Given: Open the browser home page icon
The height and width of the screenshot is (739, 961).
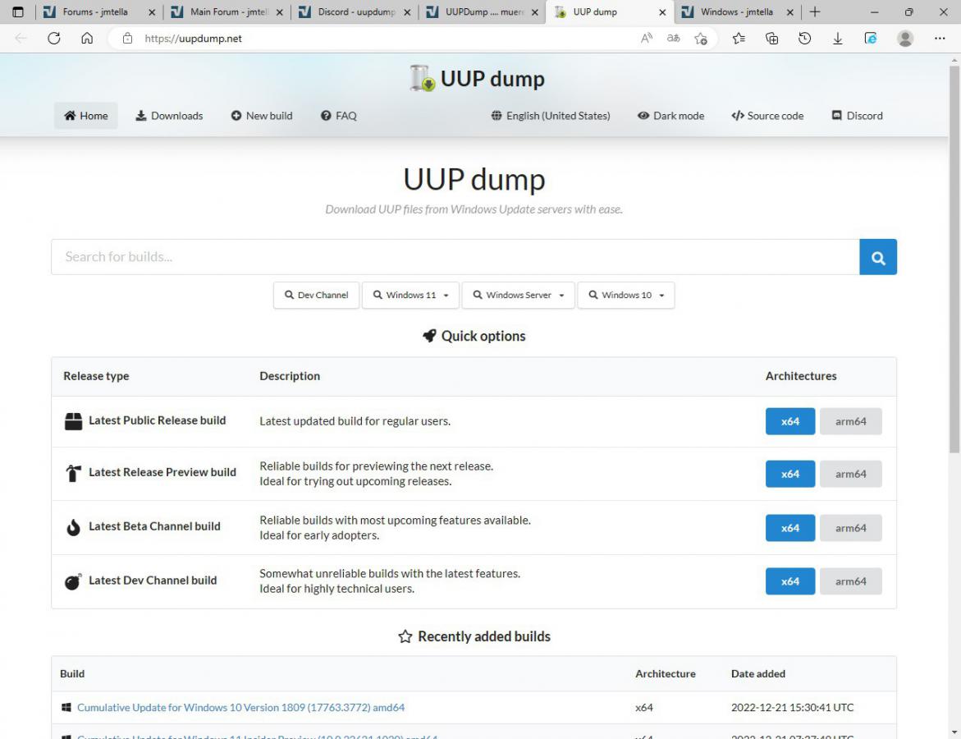Looking at the screenshot, I should click(87, 38).
